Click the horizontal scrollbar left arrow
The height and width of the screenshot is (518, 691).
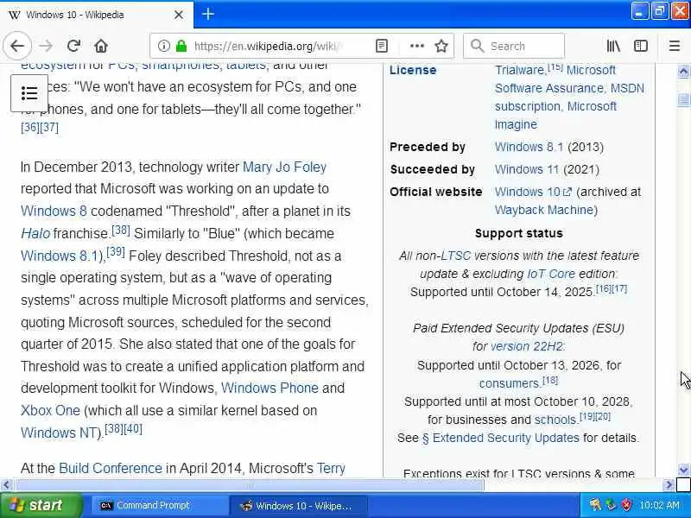click(6, 485)
